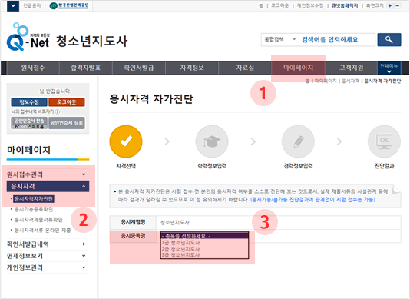Click the 공인인증서 전송 button

29,123
